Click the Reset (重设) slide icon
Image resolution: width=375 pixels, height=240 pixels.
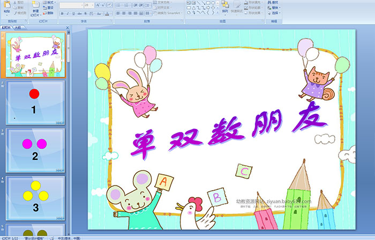(x=44, y=8)
